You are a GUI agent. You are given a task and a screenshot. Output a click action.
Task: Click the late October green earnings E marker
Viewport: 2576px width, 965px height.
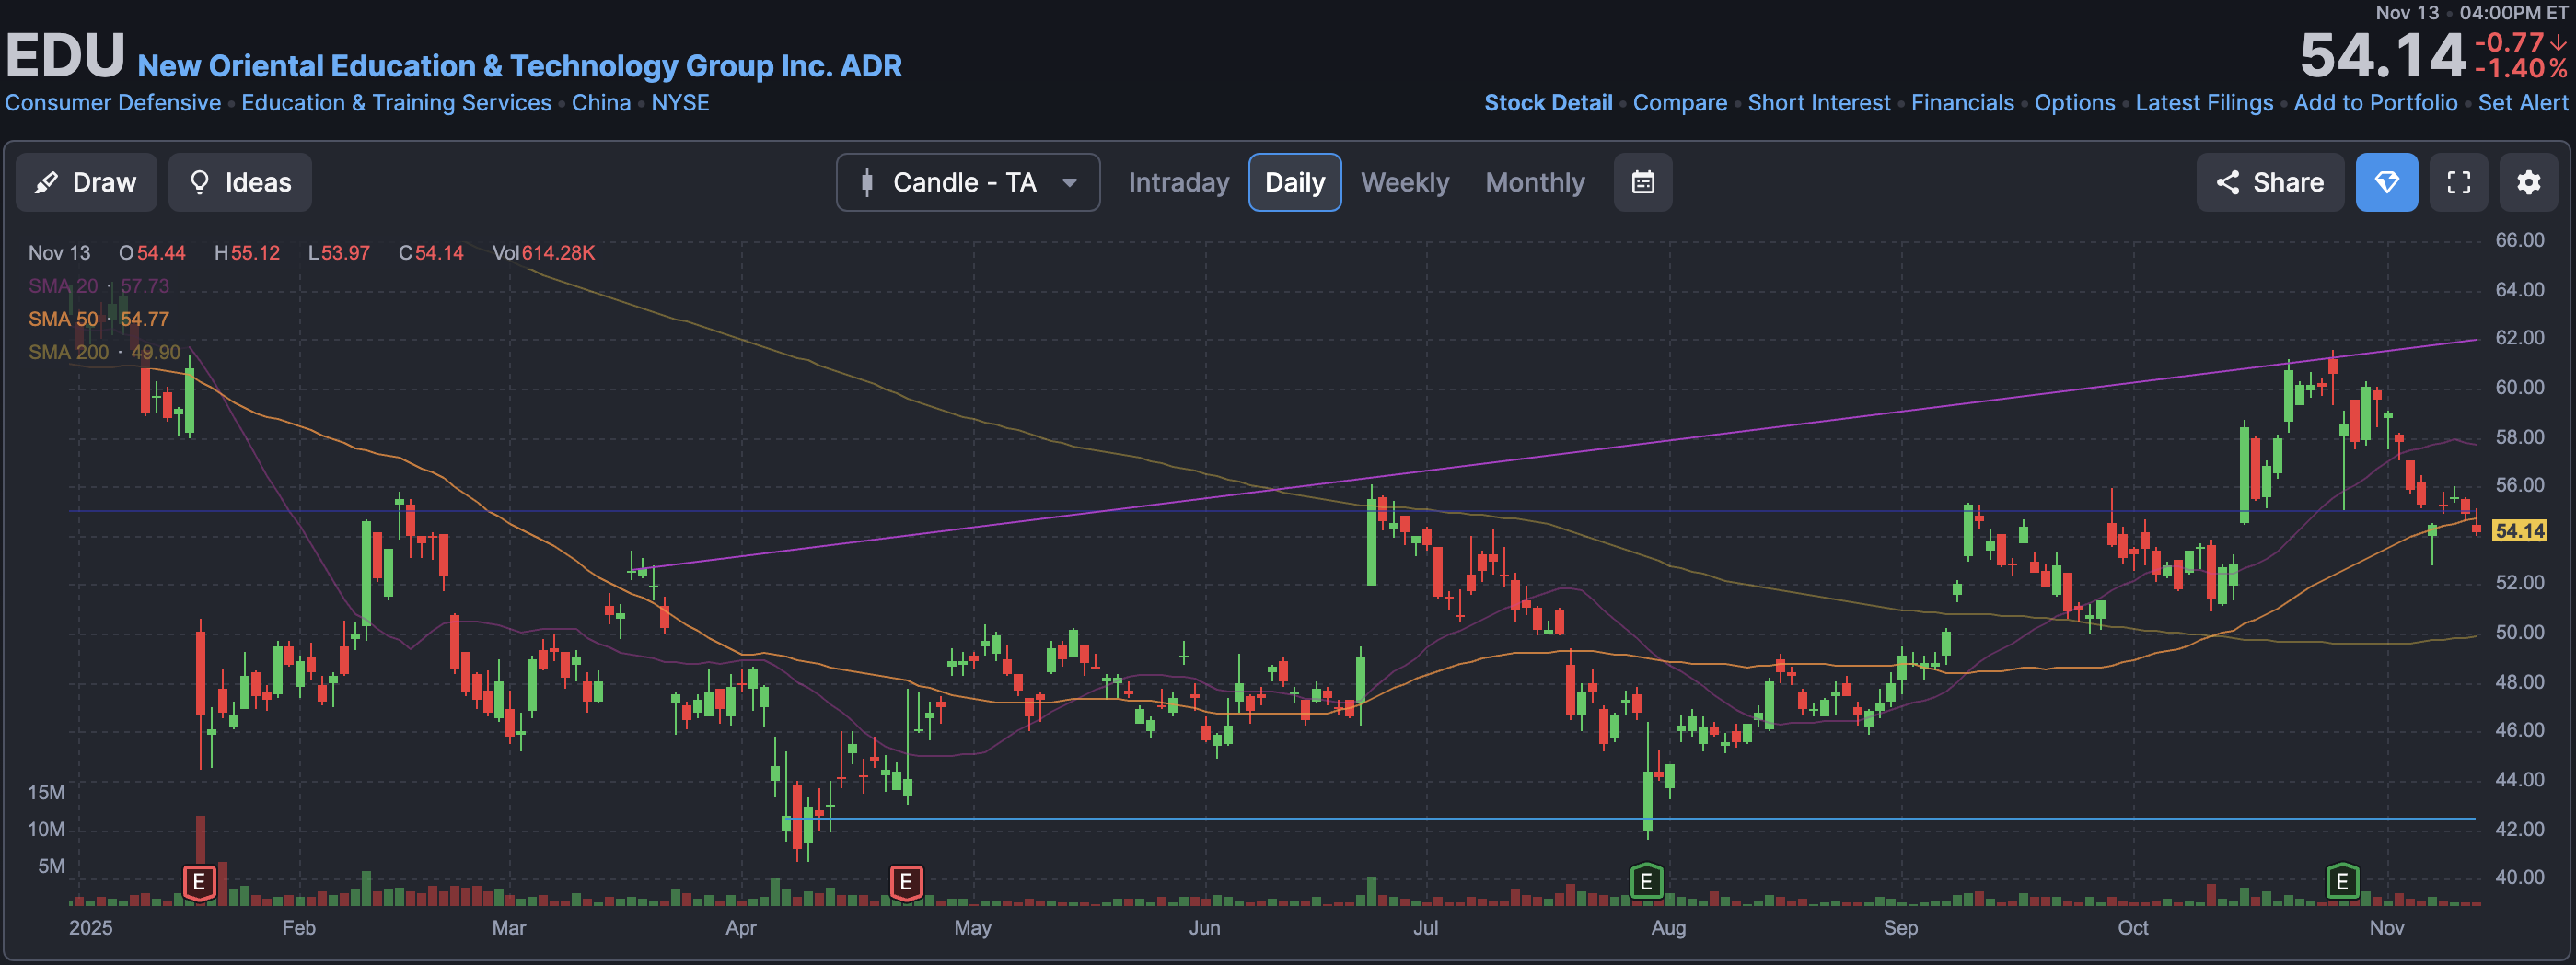tap(2342, 882)
